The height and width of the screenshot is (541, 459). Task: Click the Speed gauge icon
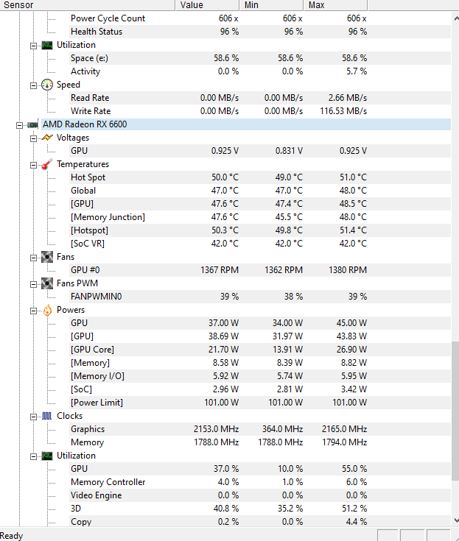[x=47, y=85]
